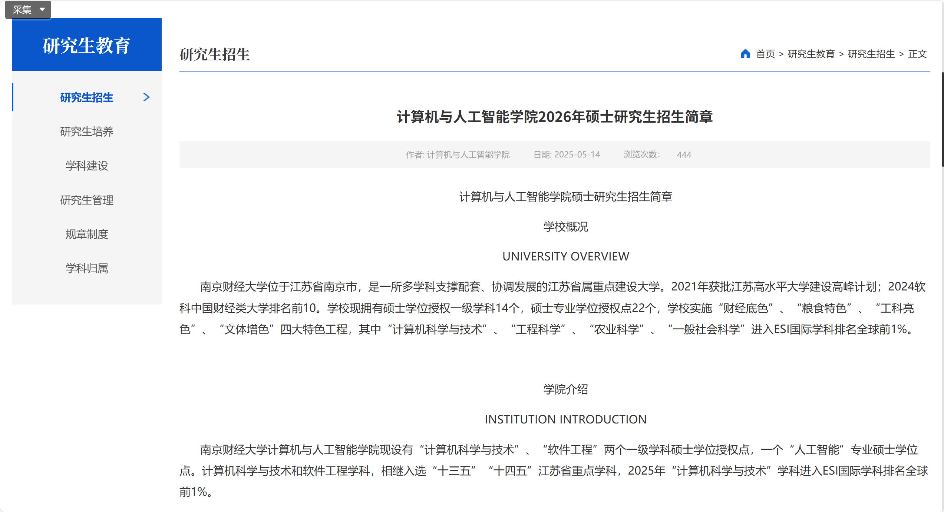Select 规章制度 sidebar entry
Viewport: 944px width, 512px height.
(86, 234)
